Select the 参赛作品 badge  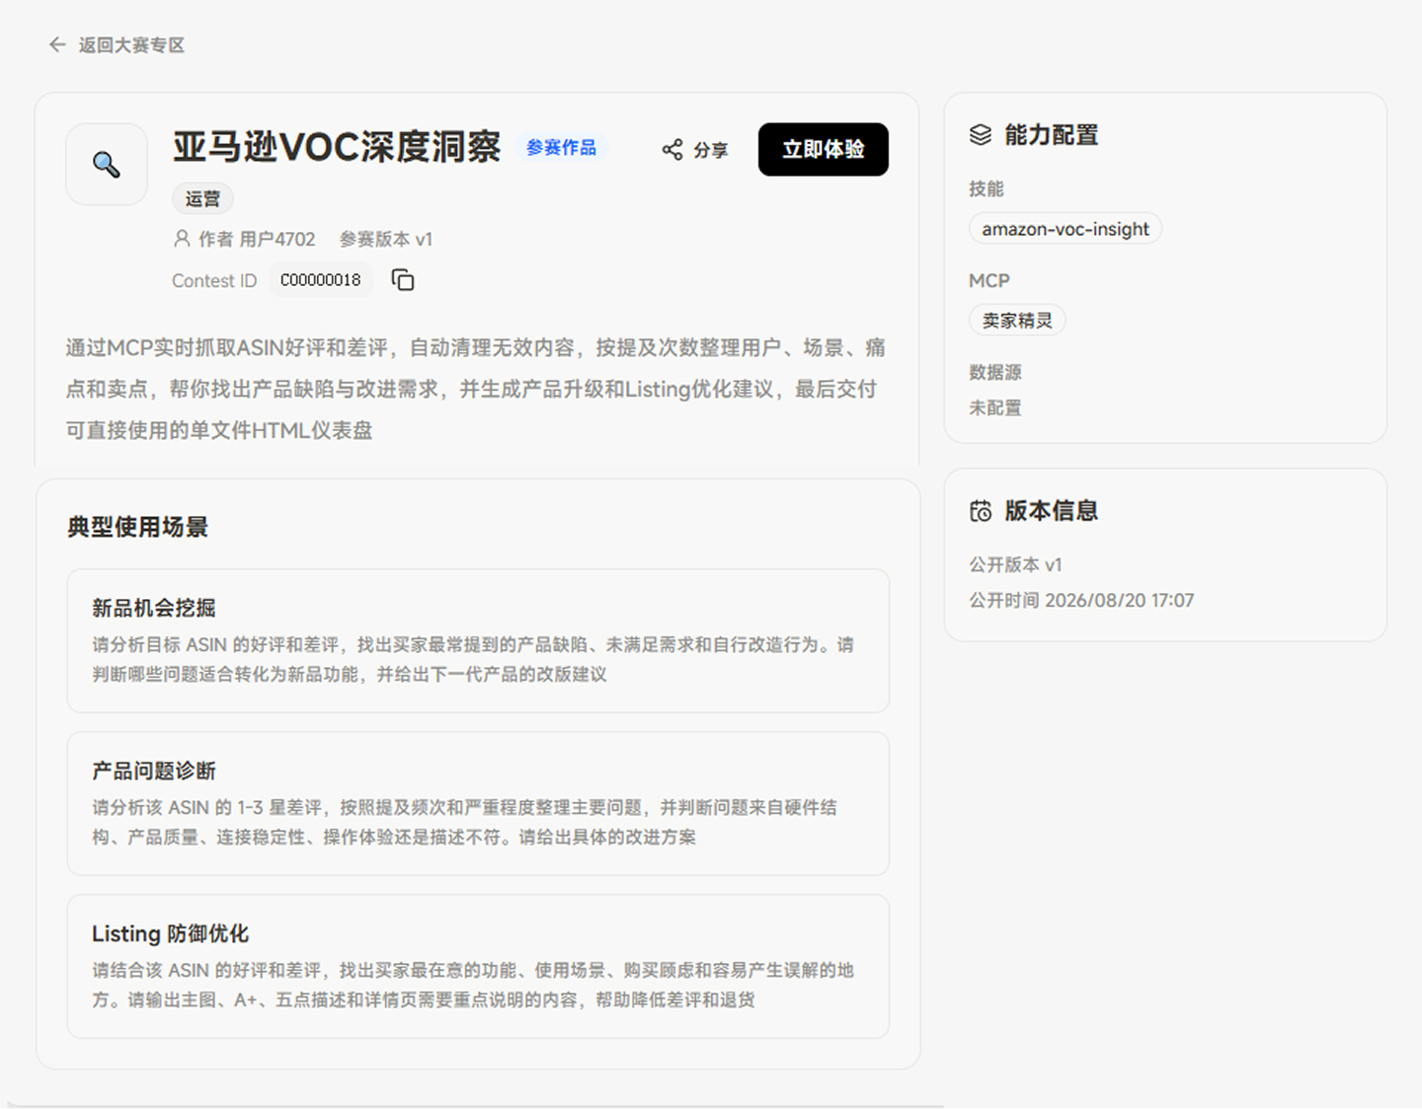[x=561, y=148]
